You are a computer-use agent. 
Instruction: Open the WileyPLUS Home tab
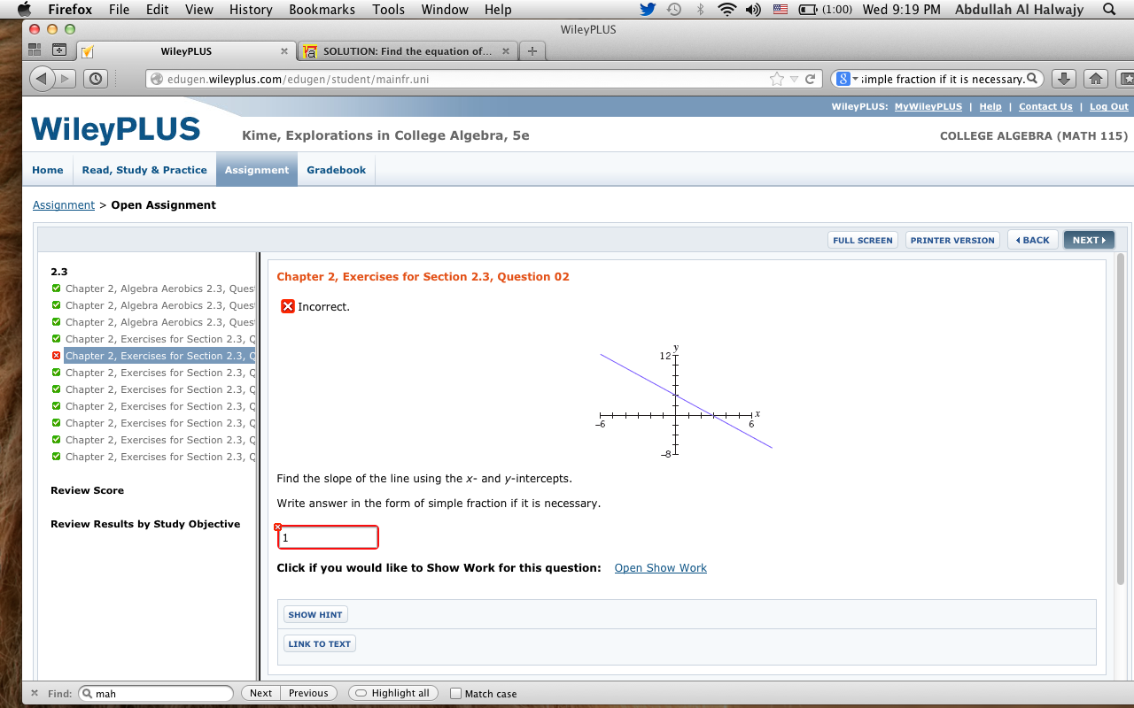(x=48, y=170)
